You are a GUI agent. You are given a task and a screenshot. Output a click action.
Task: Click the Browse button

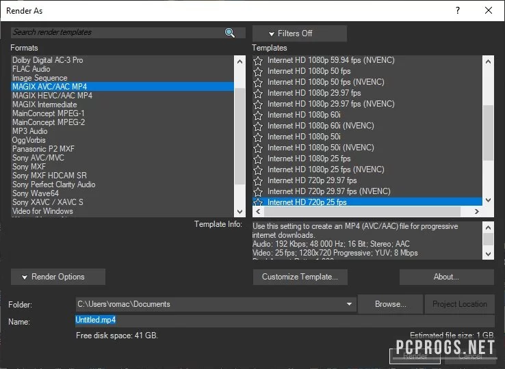click(x=390, y=304)
